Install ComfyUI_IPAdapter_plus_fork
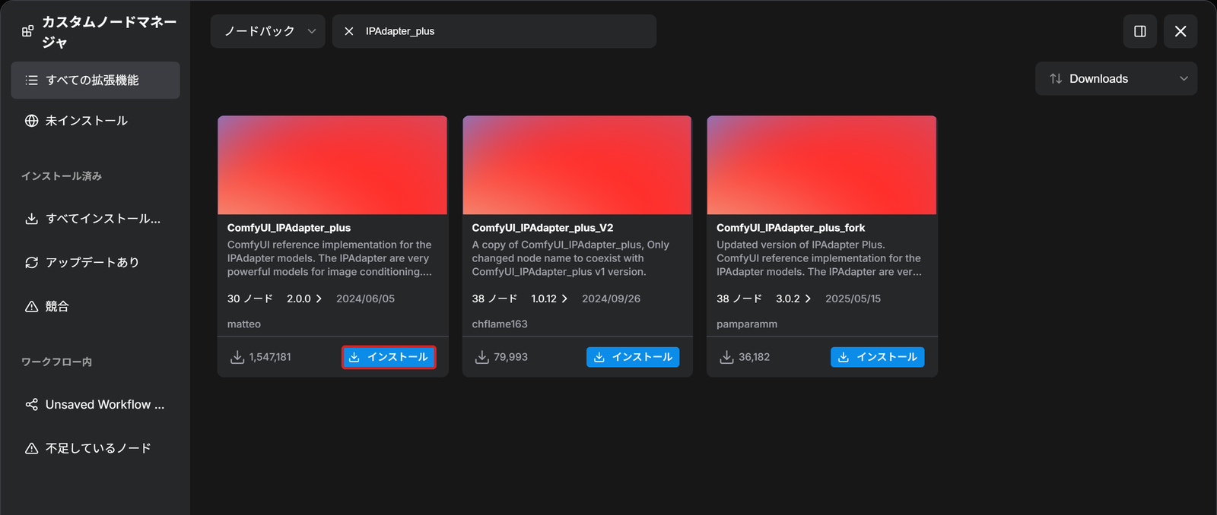The height and width of the screenshot is (515, 1217). coord(878,357)
